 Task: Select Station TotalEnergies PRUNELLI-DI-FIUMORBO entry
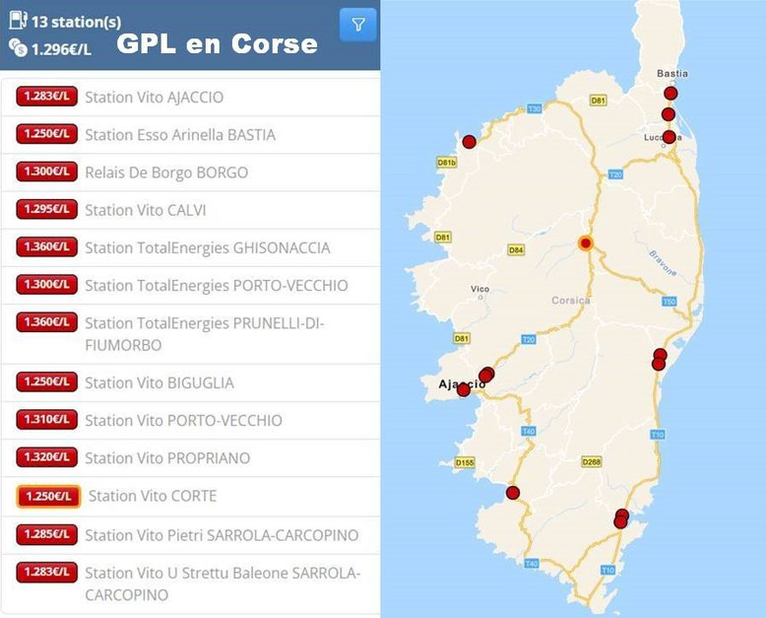coord(191,334)
